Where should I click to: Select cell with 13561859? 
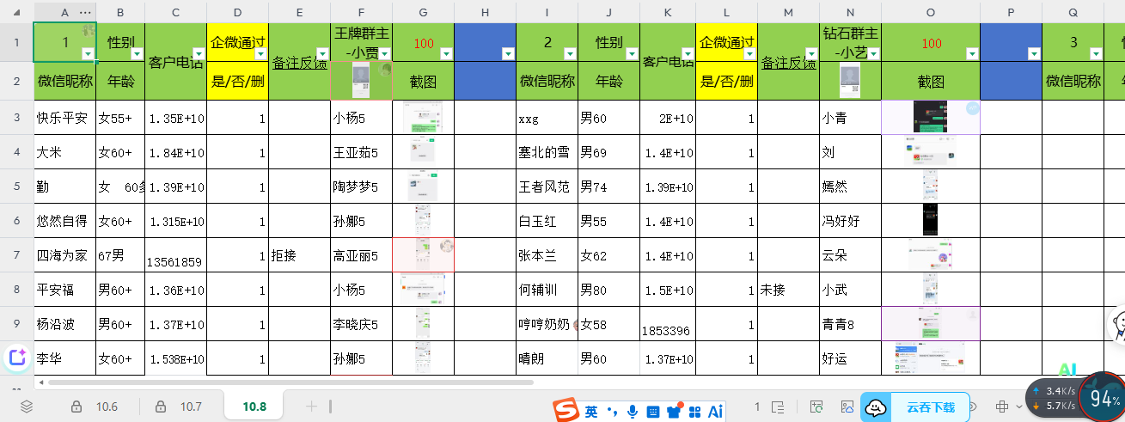click(175, 255)
